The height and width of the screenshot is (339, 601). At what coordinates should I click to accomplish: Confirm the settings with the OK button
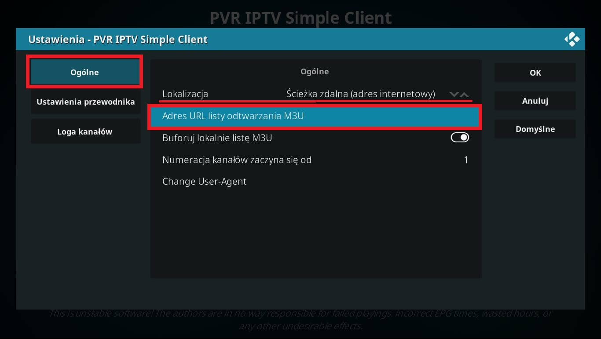[535, 73]
